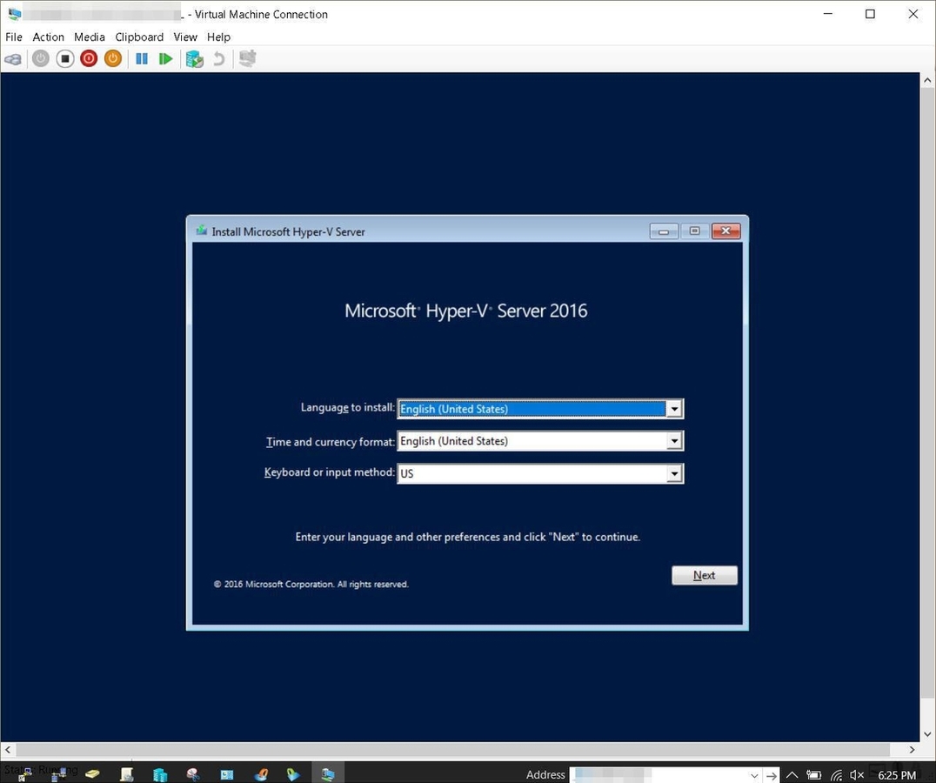Expand the Language to install dropdown
Image resolution: width=936 pixels, height=783 pixels.
point(673,409)
